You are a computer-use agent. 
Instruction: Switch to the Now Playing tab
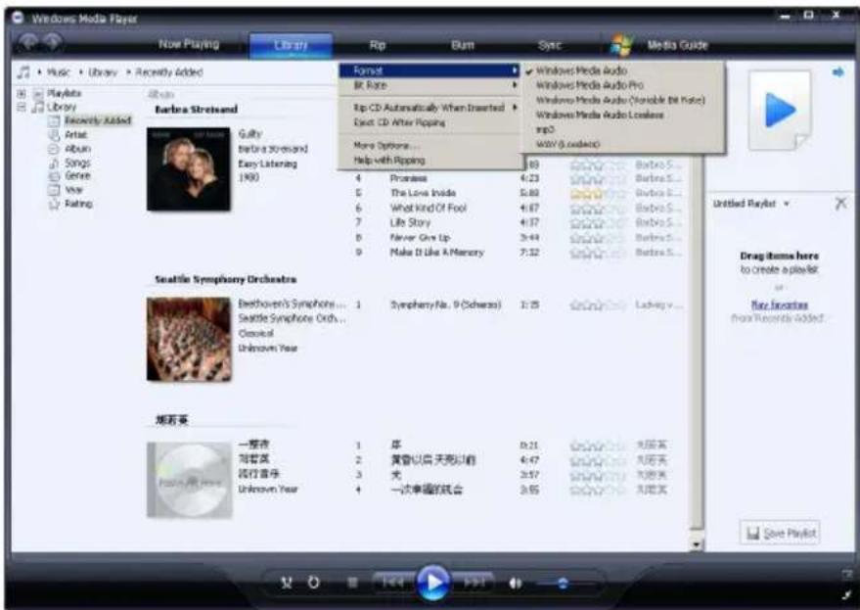click(189, 44)
